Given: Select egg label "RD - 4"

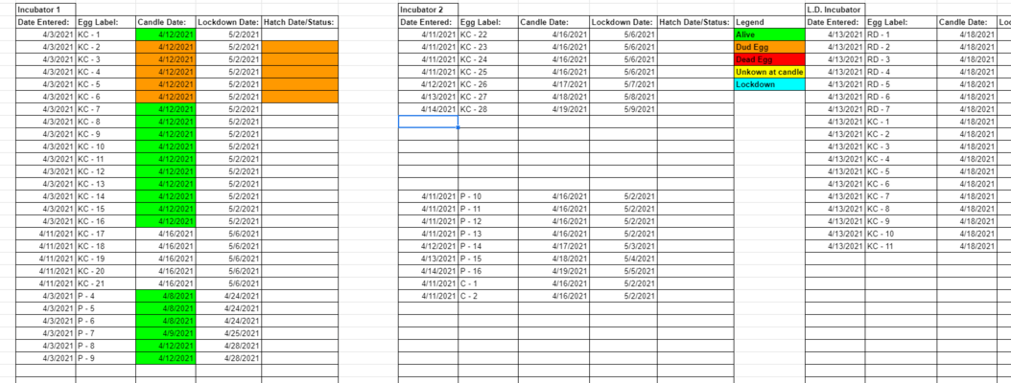Looking at the screenshot, I should coord(902,72).
